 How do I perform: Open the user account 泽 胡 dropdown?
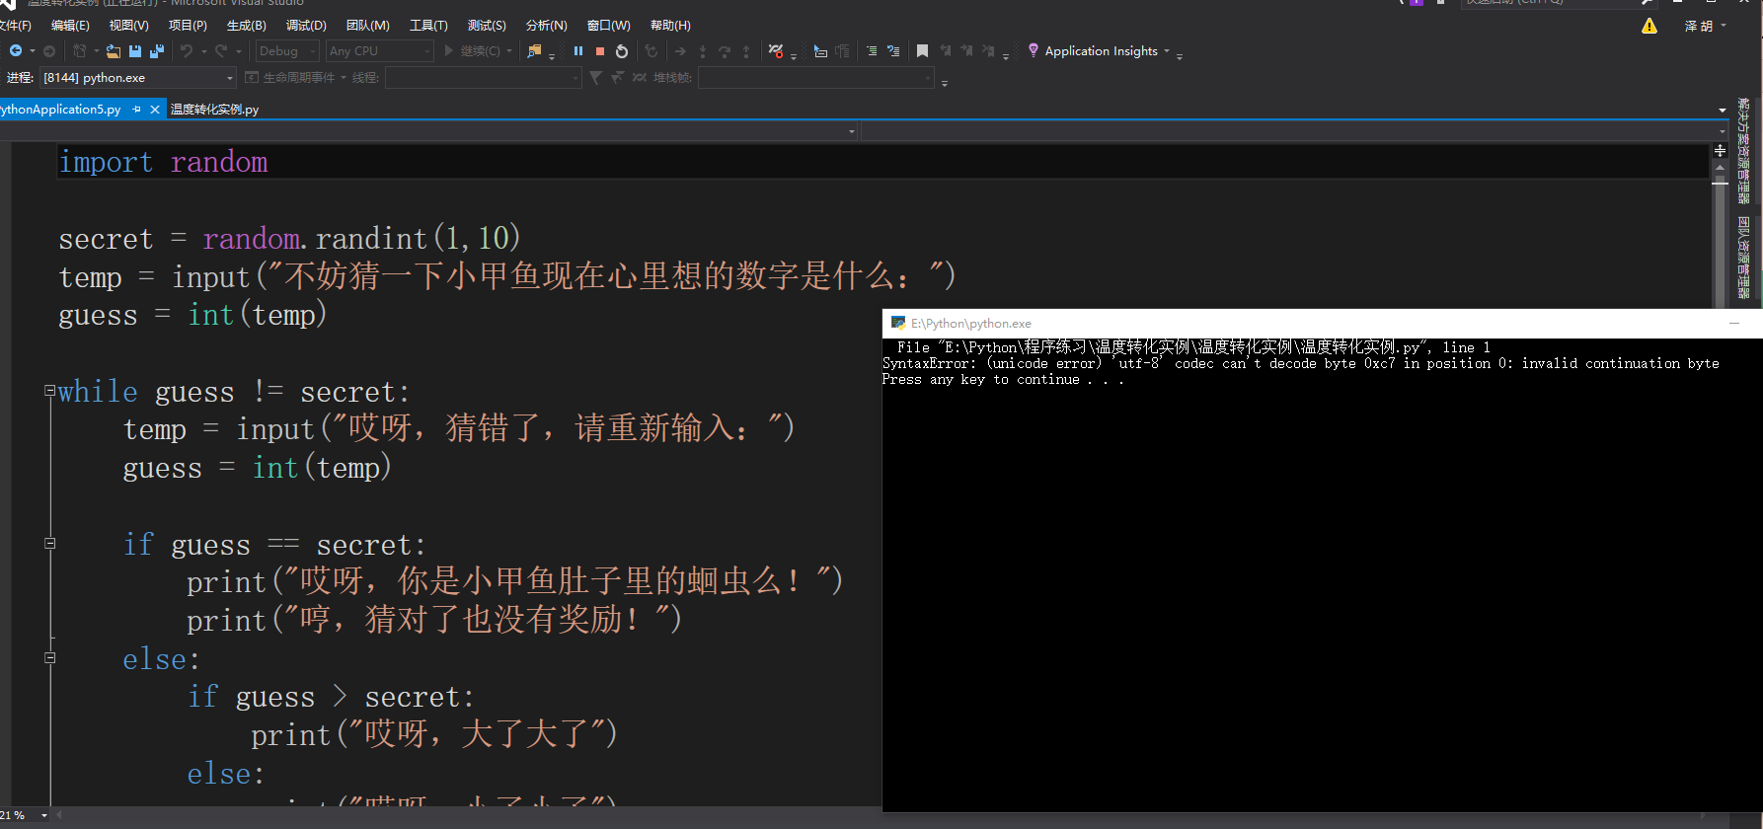[1705, 26]
